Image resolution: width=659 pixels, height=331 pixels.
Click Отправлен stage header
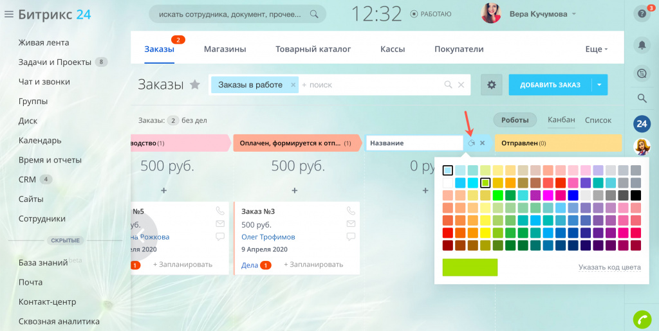point(558,143)
